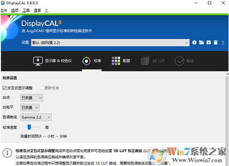Click the info circle icon beside description
Image resolution: width=229 pixels, height=166 pixels.
[7, 153]
